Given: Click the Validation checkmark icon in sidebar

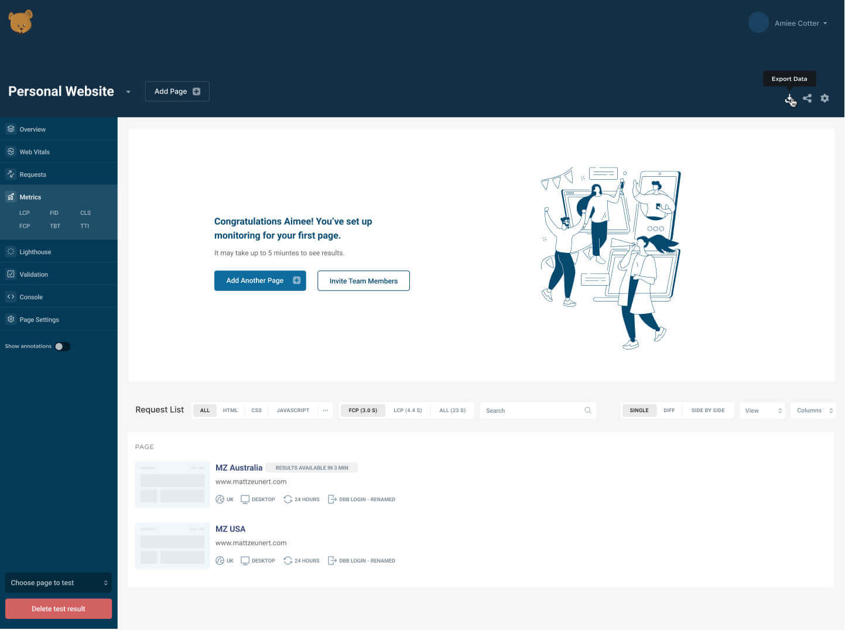Looking at the screenshot, I should pyautogui.click(x=11, y=274).
